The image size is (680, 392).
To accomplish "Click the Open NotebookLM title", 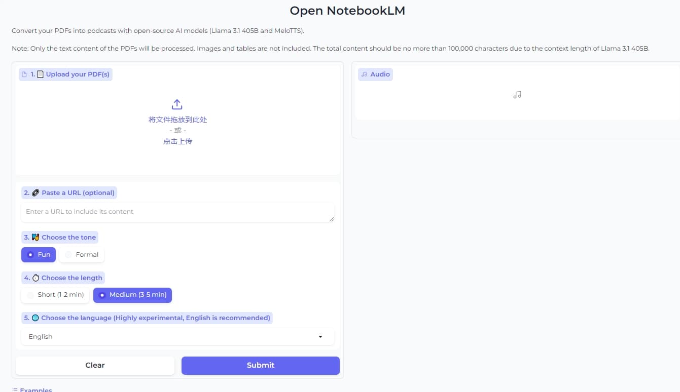I will coord(347,11).
